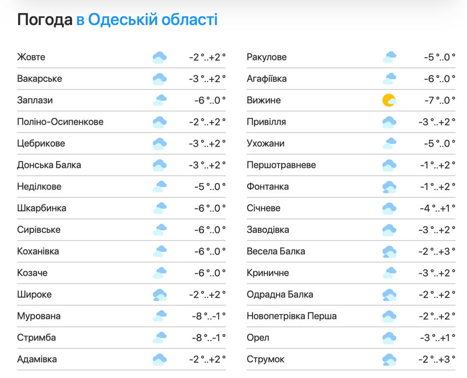This screenshot has width=467, height=378.
Task: Open the Новопетрівка Перша forecast
Action: coord(291,316)
